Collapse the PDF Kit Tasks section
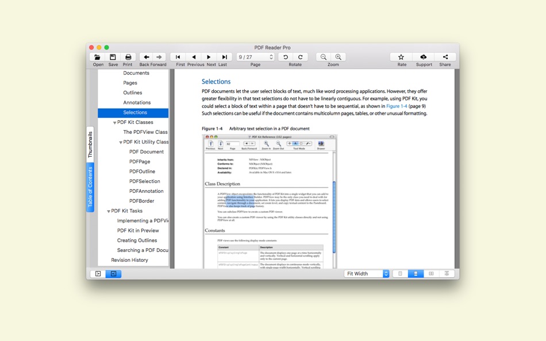This screenshot has height=341, width=546. pos(109,211)
